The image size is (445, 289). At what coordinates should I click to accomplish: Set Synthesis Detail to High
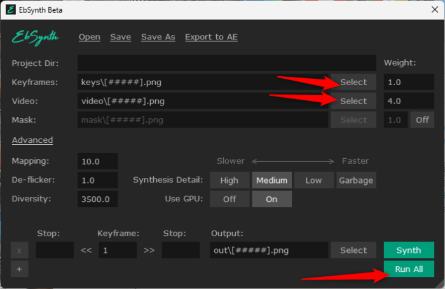(x=229, y=180)
